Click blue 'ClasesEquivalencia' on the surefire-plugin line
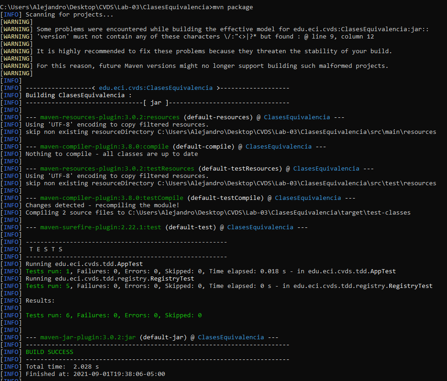The image size is (447, 381). click(x=260, y=227)
